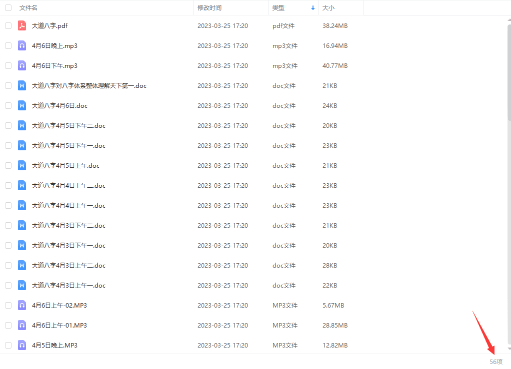Click audio icon of 4月6日晚上.mp3

22,45
